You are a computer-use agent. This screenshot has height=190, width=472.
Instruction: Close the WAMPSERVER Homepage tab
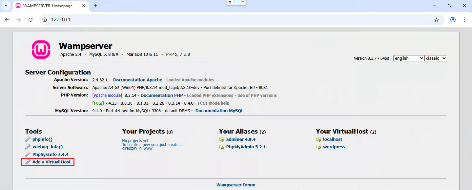pos(83,6)
